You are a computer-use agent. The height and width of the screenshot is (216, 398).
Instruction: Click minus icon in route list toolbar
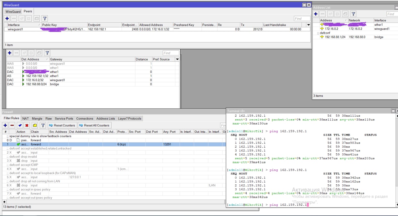click(x=16, y=53)
